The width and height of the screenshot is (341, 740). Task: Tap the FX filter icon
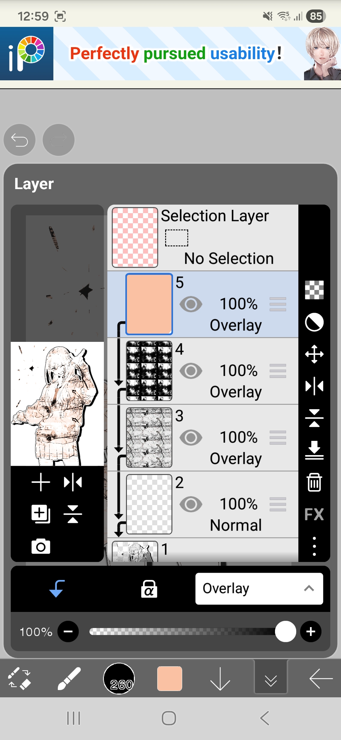pyautogui.click(x=314, y=514)
